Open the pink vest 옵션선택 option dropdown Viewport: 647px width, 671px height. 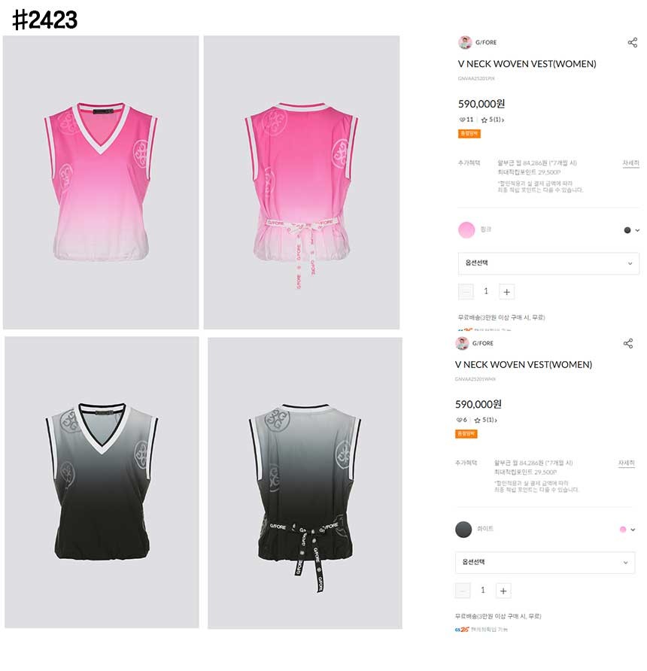pos(548,263)
